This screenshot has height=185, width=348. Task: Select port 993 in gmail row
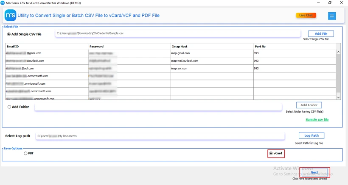pos(295,53)
